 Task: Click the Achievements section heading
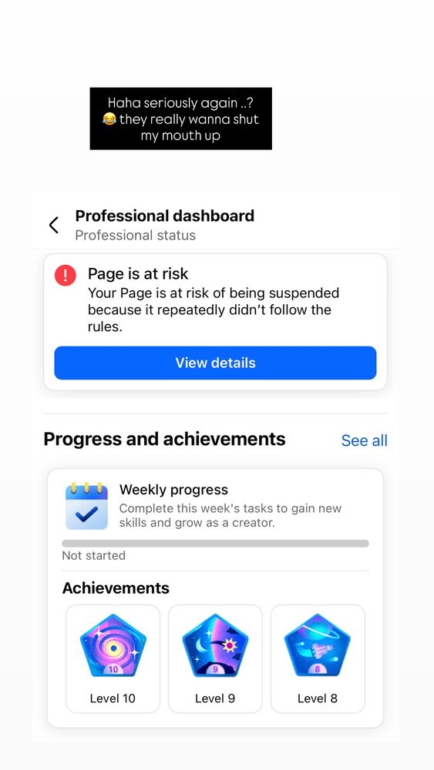tap(116, 588)
